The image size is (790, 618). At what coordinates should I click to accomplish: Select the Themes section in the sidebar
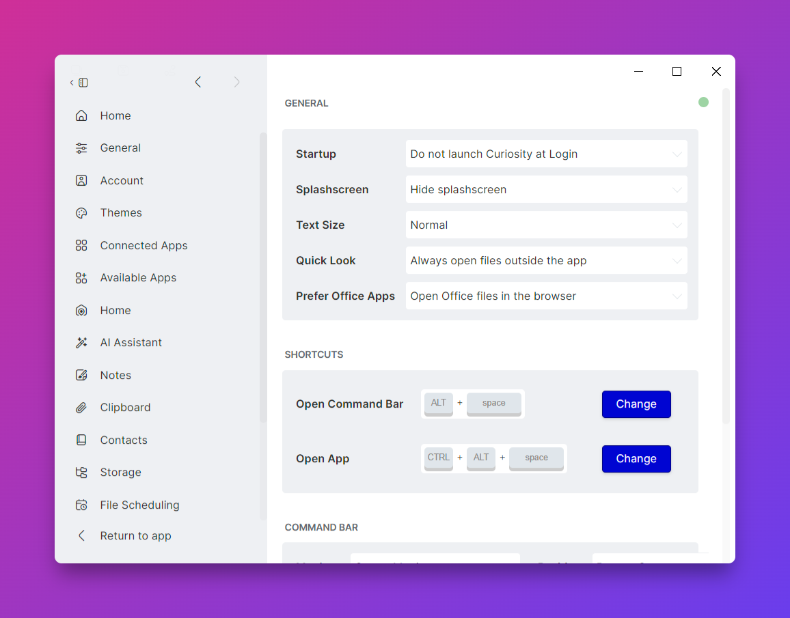pos(120,212)
